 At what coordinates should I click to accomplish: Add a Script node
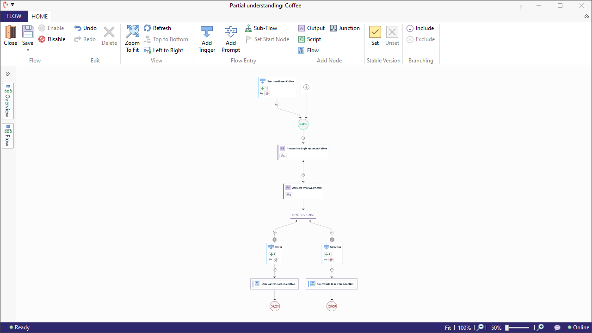(309, 39)
